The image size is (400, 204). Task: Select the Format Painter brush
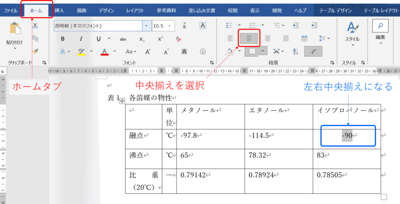tap(35, 51)
